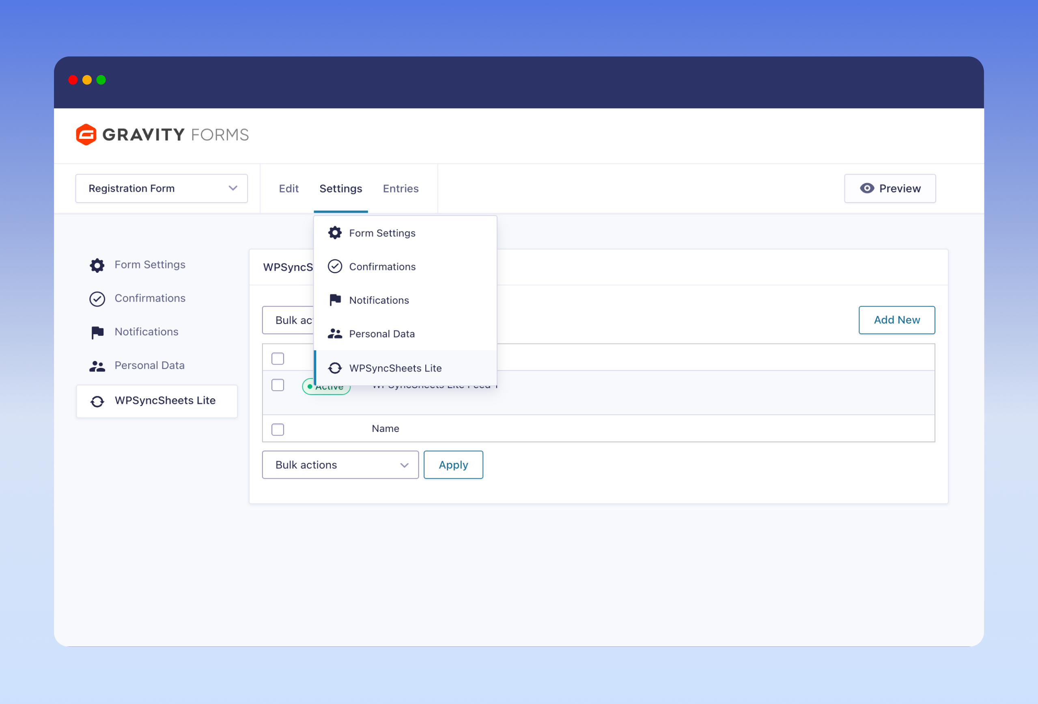Open Personal Data in the left sidebar
This screenshot has height=704, width=1038.
157,365
